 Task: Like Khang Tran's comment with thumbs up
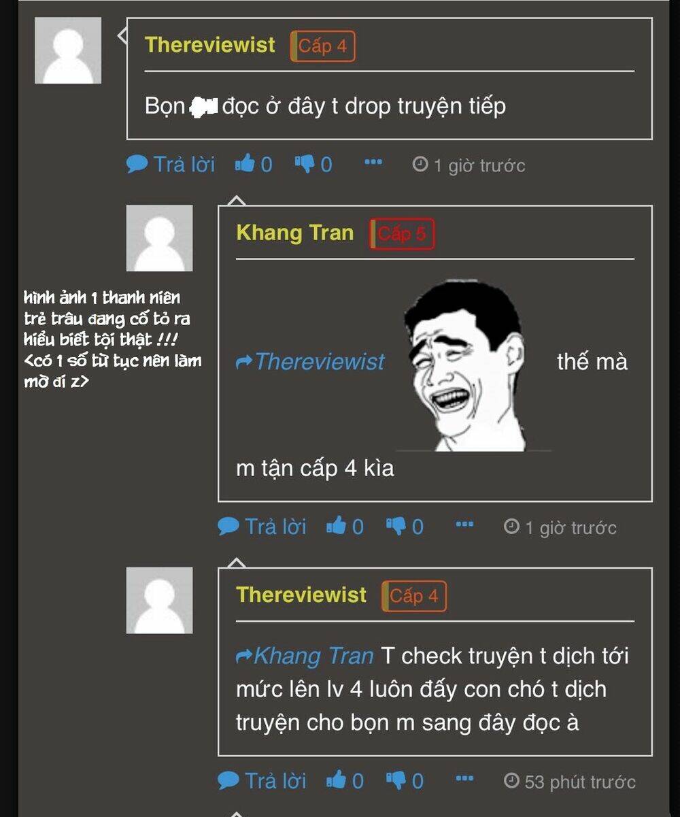(x=345, y=526)
